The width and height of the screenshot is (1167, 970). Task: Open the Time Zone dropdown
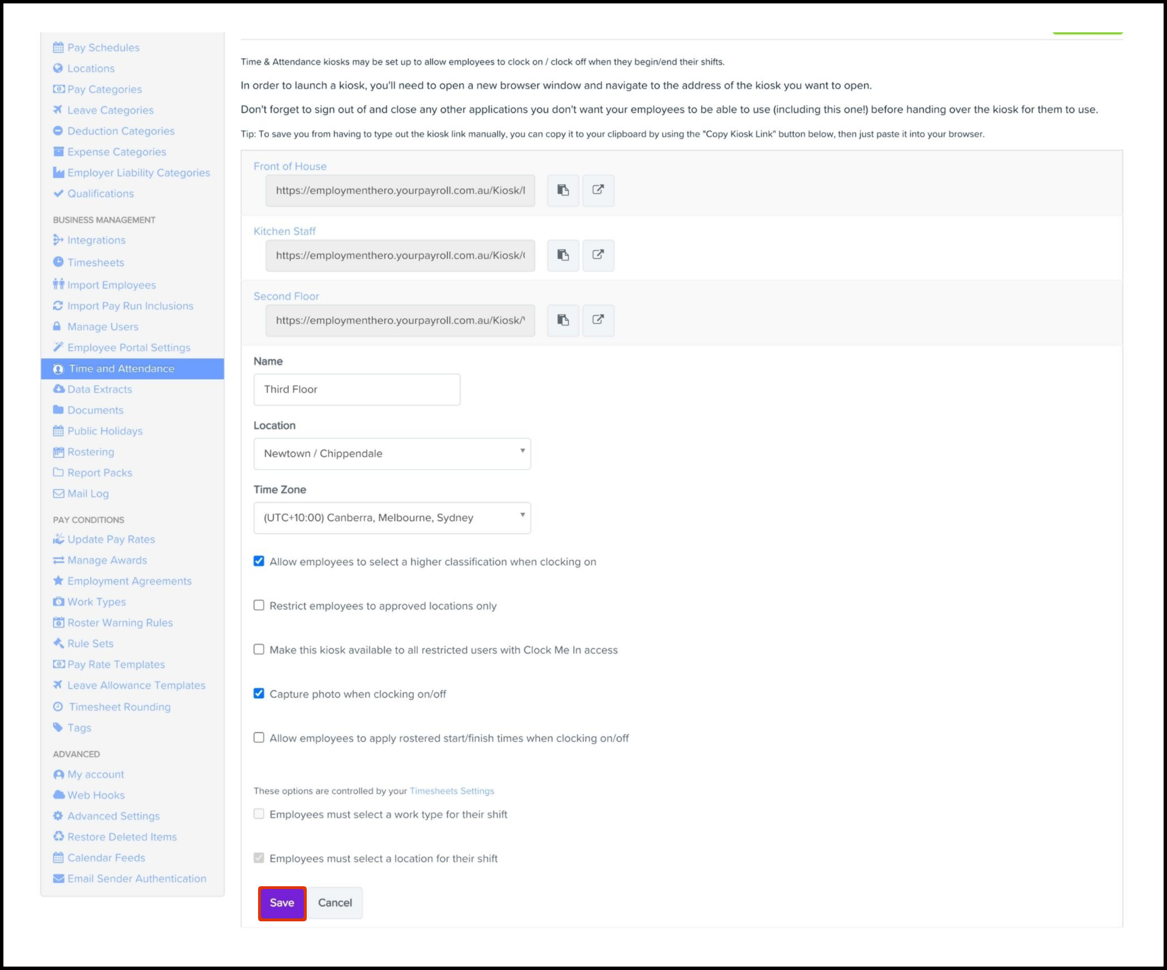tap(392, 517)
